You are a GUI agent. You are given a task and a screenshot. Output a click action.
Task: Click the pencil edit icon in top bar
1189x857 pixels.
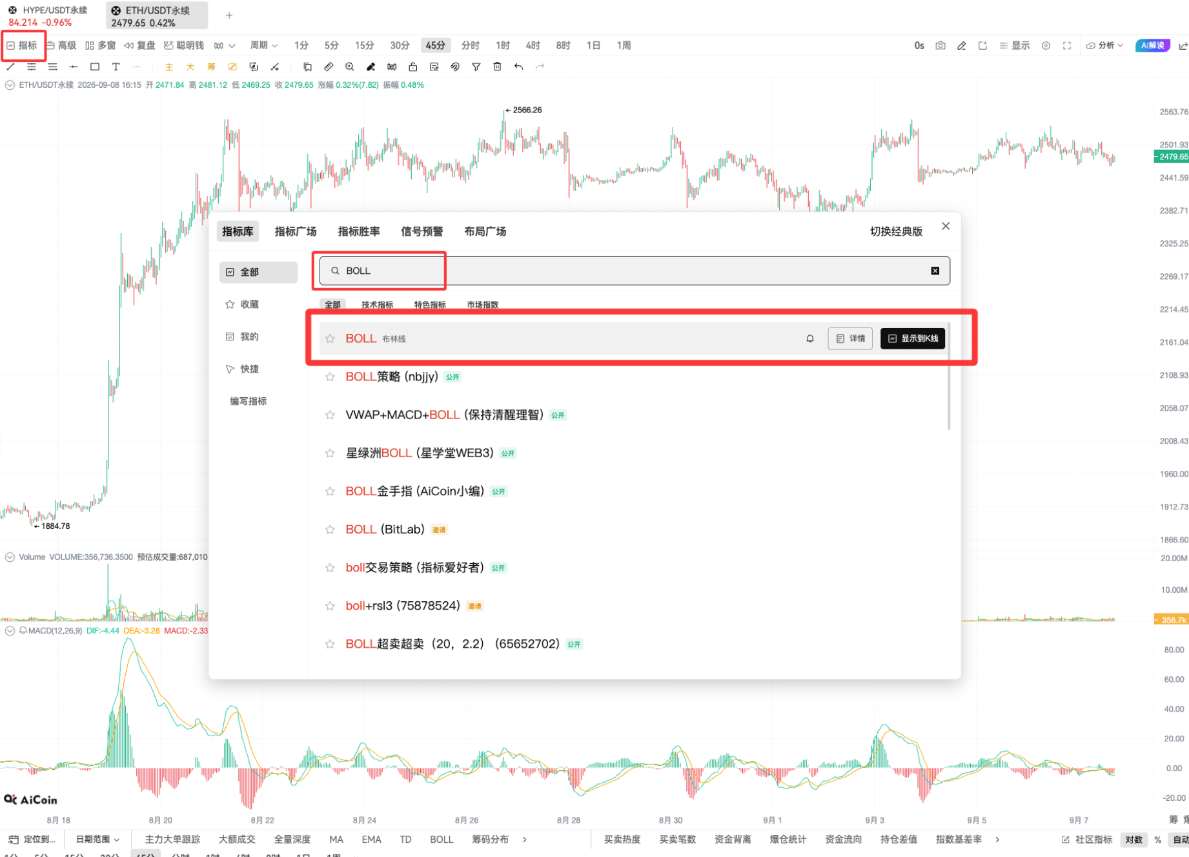click(x=962, y=45)
